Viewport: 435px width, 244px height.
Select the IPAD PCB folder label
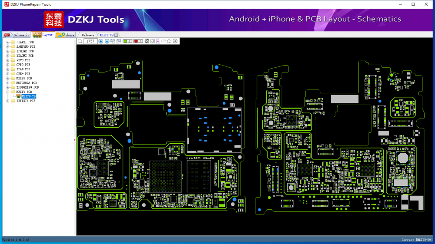click(23, 69)
